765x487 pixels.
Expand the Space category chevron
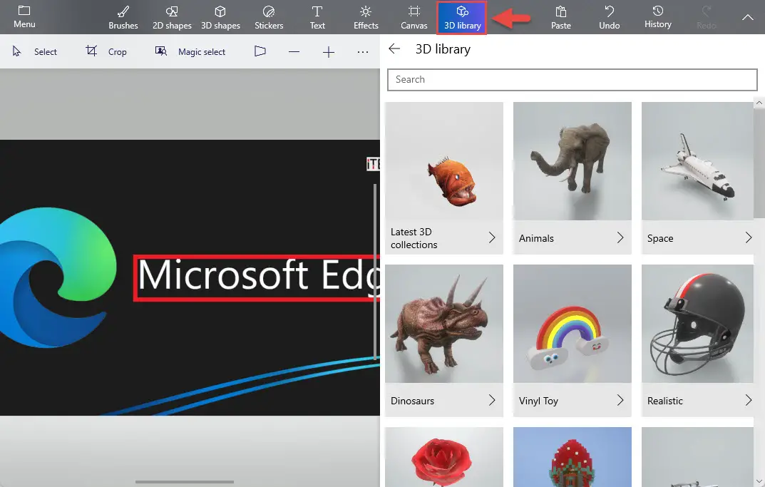coord(749,237)
